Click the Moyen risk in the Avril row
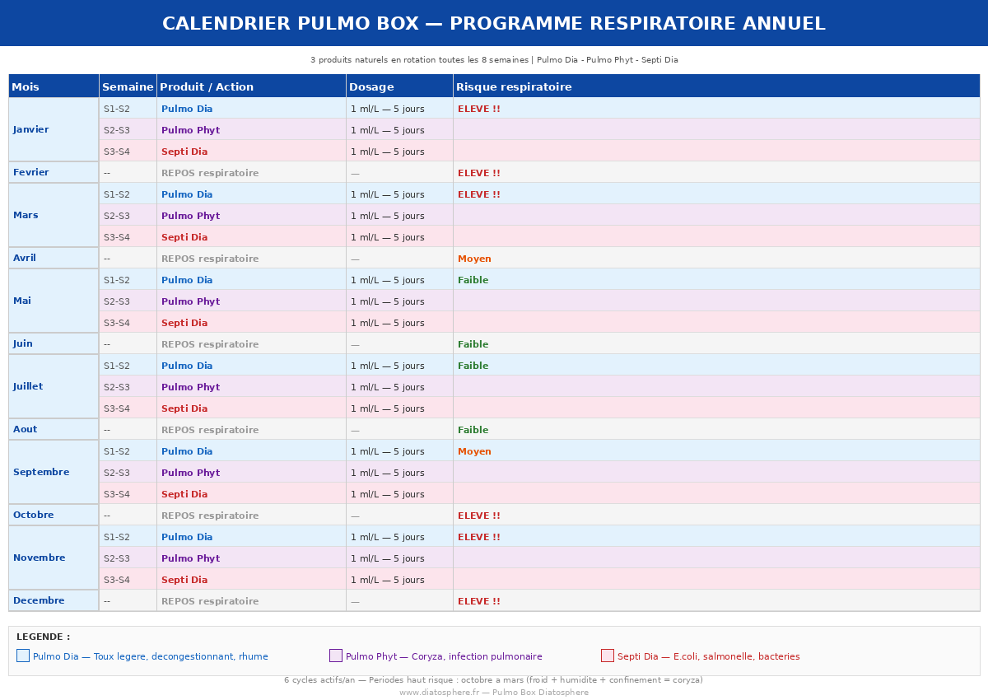Image resolution: width=988 pixels, height=700 pixels. [x=474, y=259]
